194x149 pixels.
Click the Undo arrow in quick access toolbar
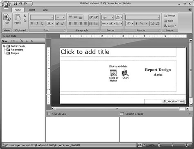(x=20, y=4)
